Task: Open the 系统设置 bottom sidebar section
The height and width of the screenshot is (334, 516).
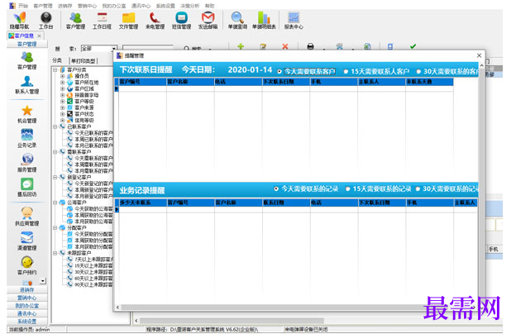Action: click(27, 322)
